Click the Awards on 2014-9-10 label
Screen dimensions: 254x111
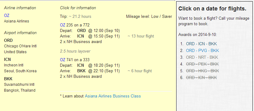point(198,35)
